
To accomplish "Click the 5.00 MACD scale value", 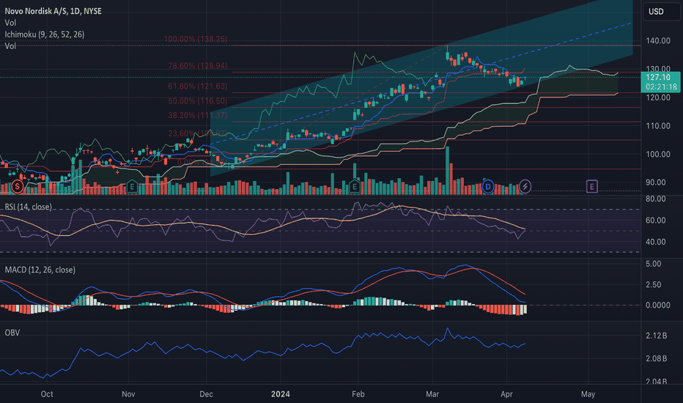I will pos(654,264).
